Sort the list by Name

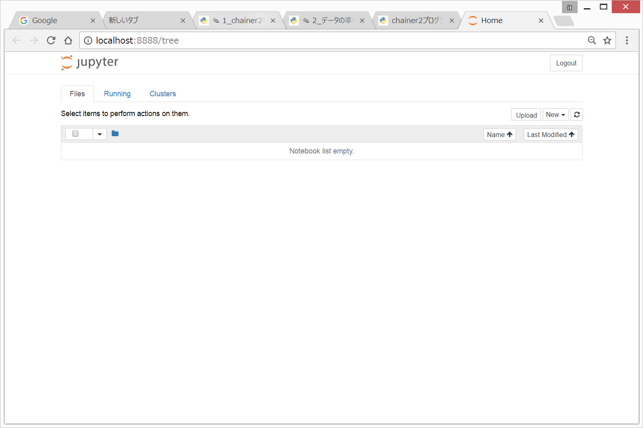[499, 135]
